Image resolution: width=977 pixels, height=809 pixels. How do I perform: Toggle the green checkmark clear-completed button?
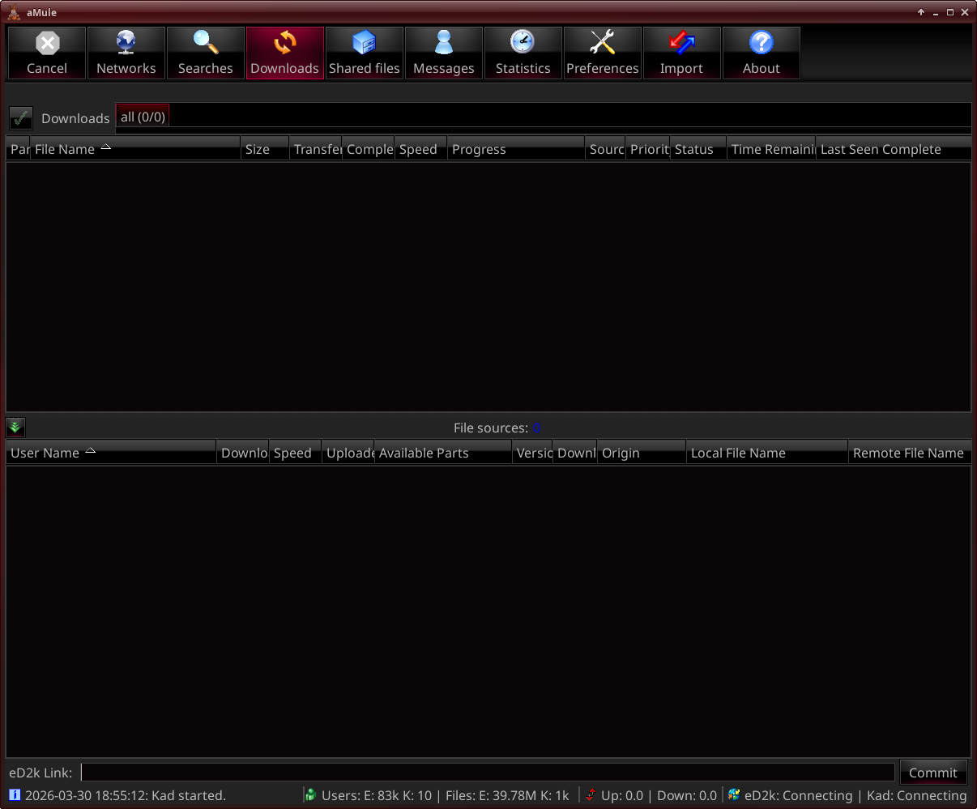coord(21,118)
